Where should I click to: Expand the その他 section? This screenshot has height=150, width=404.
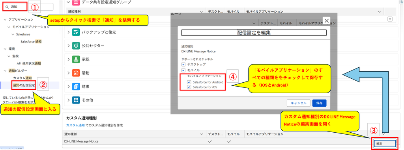(x=69, y=100)
